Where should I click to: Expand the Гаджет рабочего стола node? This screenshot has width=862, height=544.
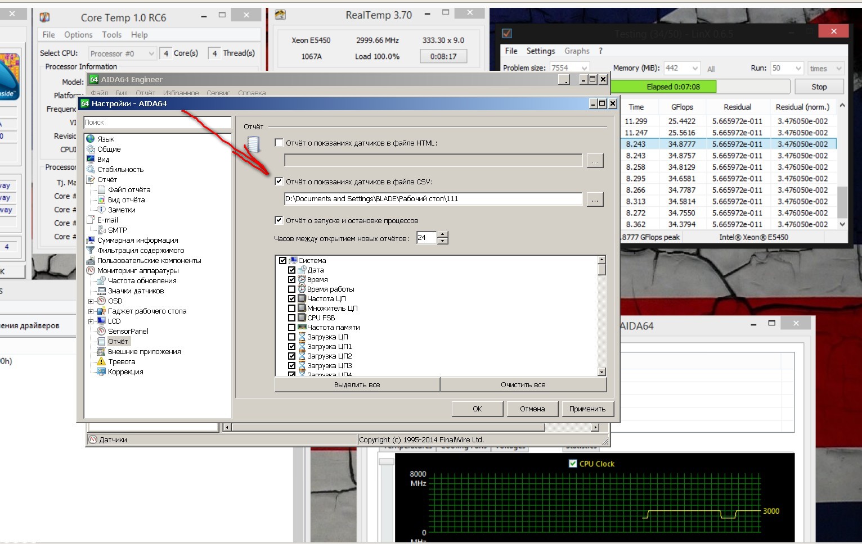point(91,311)
